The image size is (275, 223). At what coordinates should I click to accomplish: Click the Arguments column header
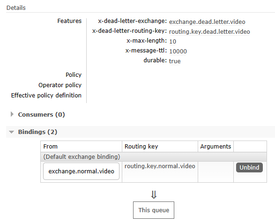click(216, 147)
